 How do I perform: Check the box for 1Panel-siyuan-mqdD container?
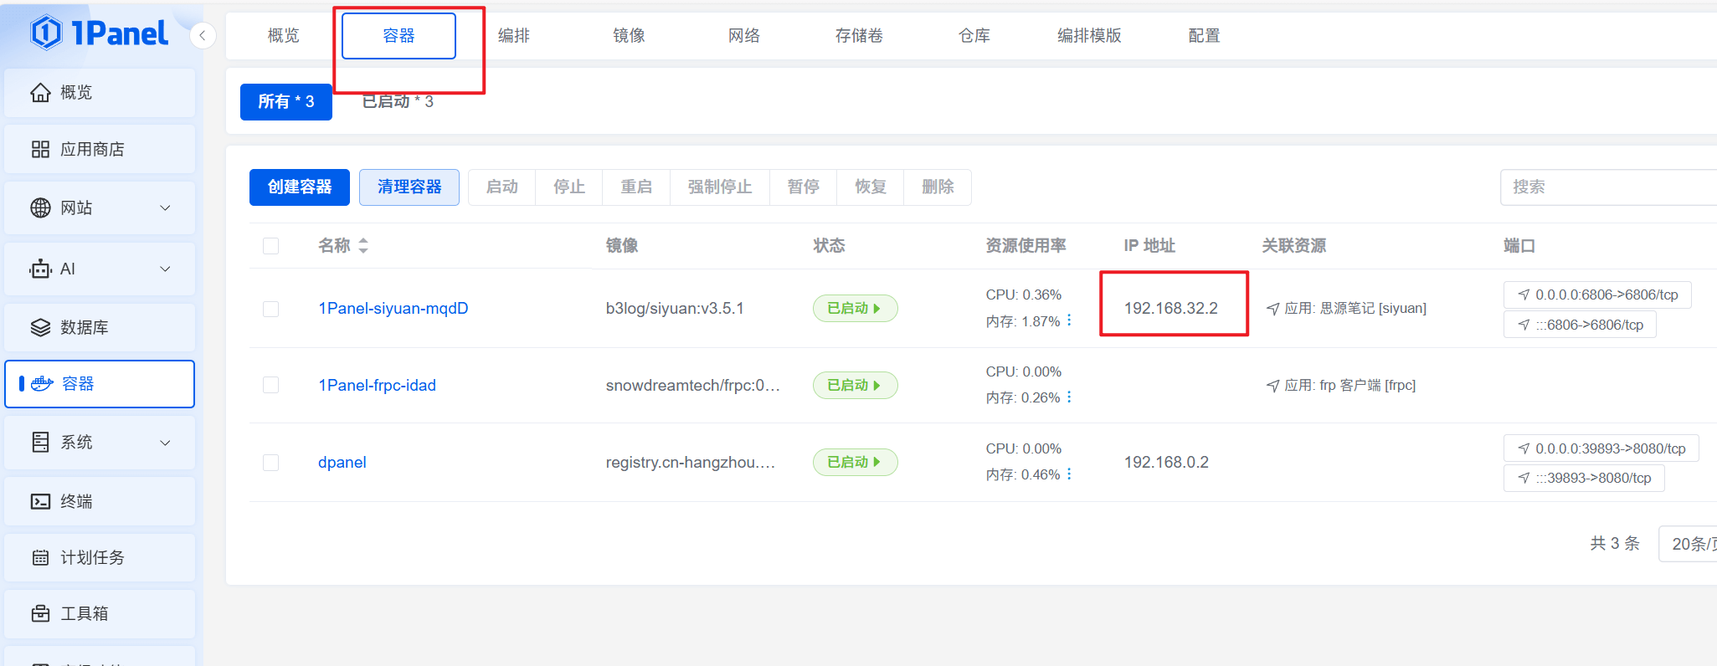270,309
